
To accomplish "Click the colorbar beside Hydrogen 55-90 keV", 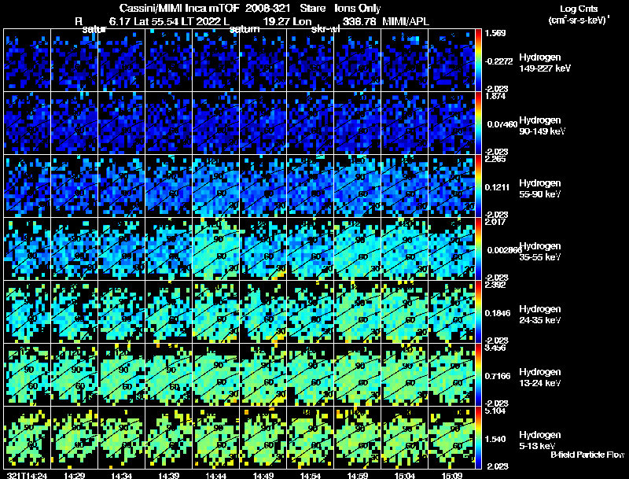I will [478, 186].
